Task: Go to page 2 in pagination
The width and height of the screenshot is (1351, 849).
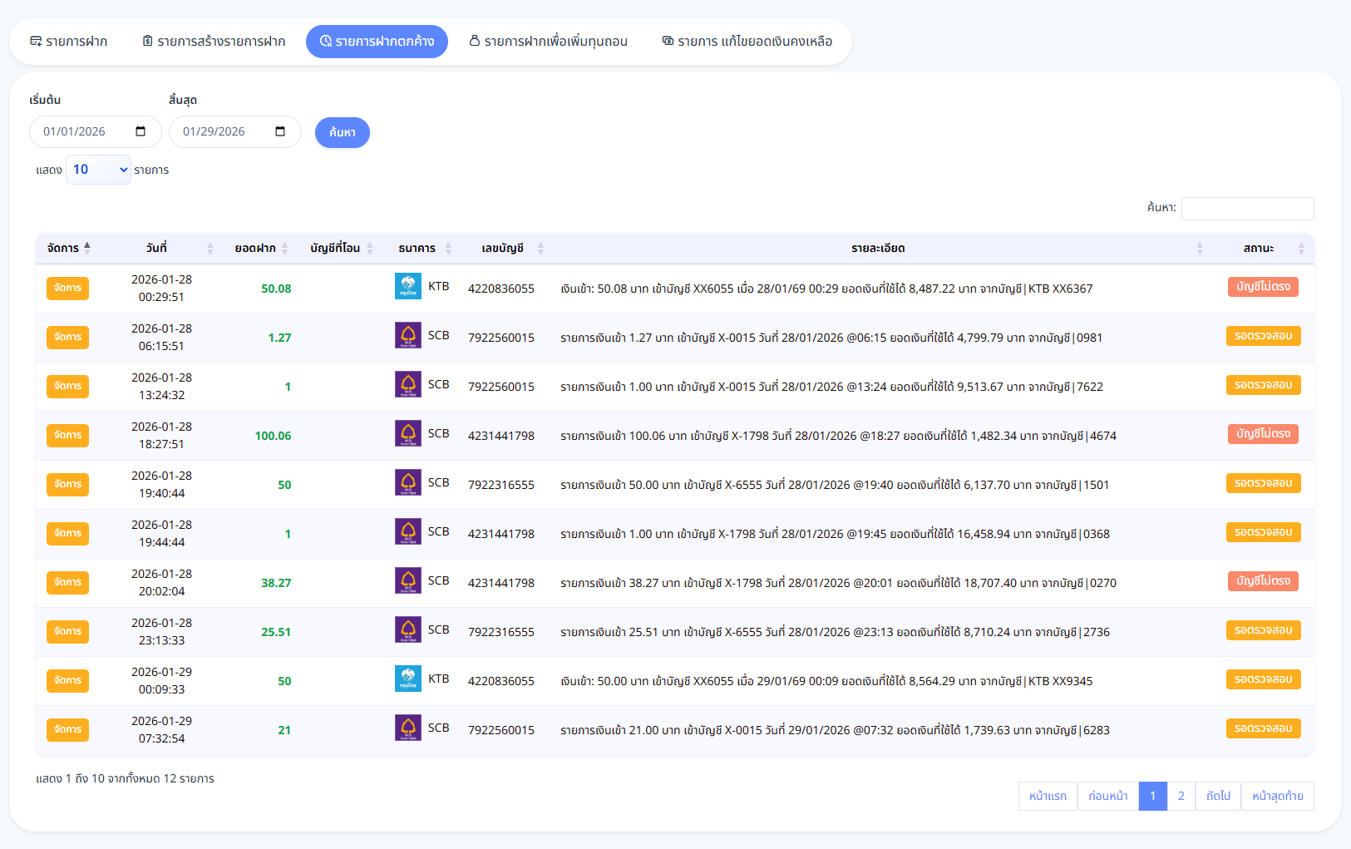Action: pos(1181,796)
